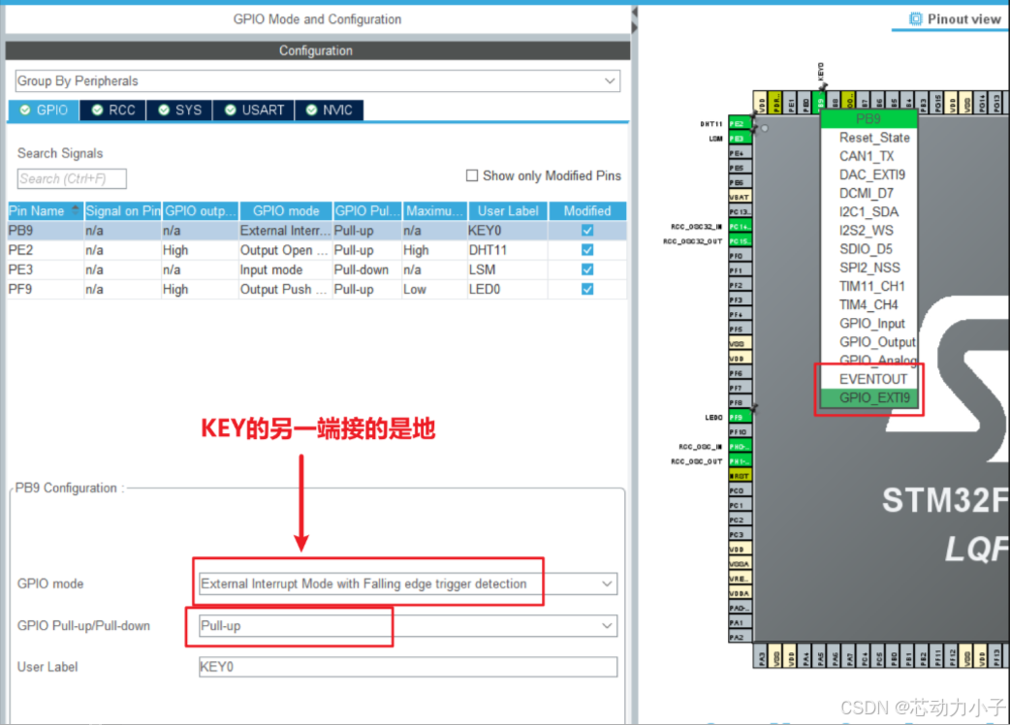1010x725 pixels.
Task: Click the PH0 pin RCC_OSC_IN
Action: click(741, 446)
